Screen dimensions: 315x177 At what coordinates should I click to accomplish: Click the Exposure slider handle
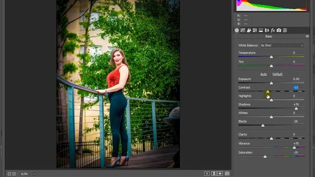pyautogui.click(x=271, y=83)
